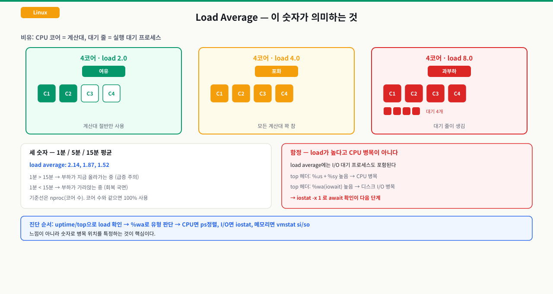
Task: Click line 1분 < 15분 부하가 가라앉는 중
Action: click(79, 187)
